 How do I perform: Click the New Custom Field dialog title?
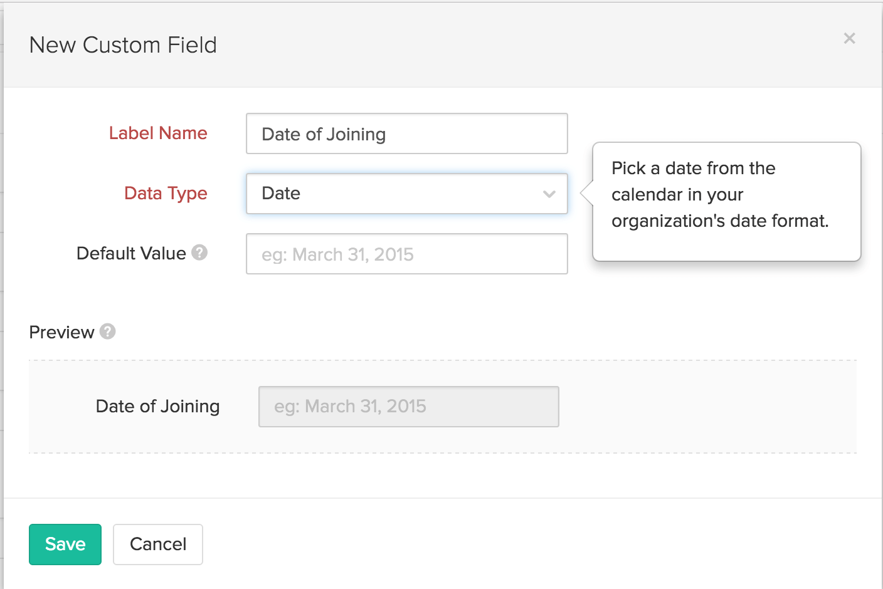click(x=122, y=44)
